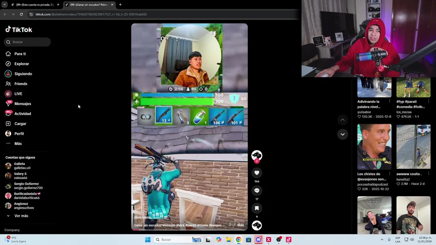Screen dimensions: 436x245
Task: Like the video with heart icon
Action: (x=257, y=173)
